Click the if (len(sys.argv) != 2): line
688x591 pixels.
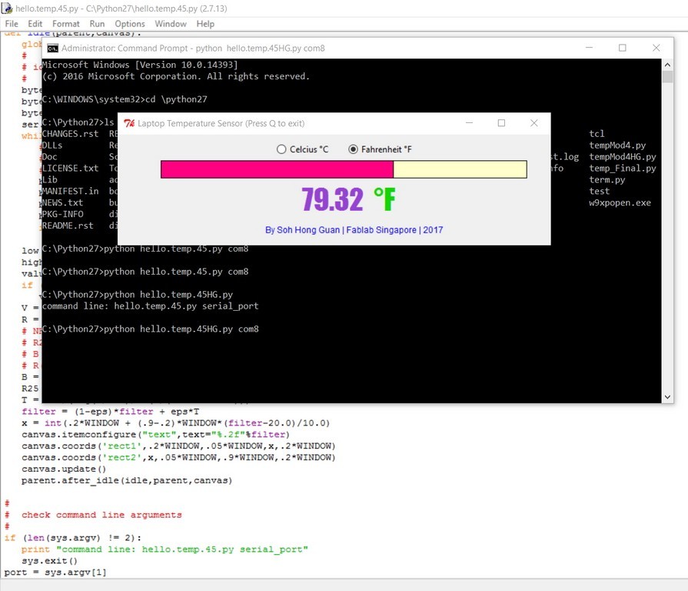click(73, 538)
